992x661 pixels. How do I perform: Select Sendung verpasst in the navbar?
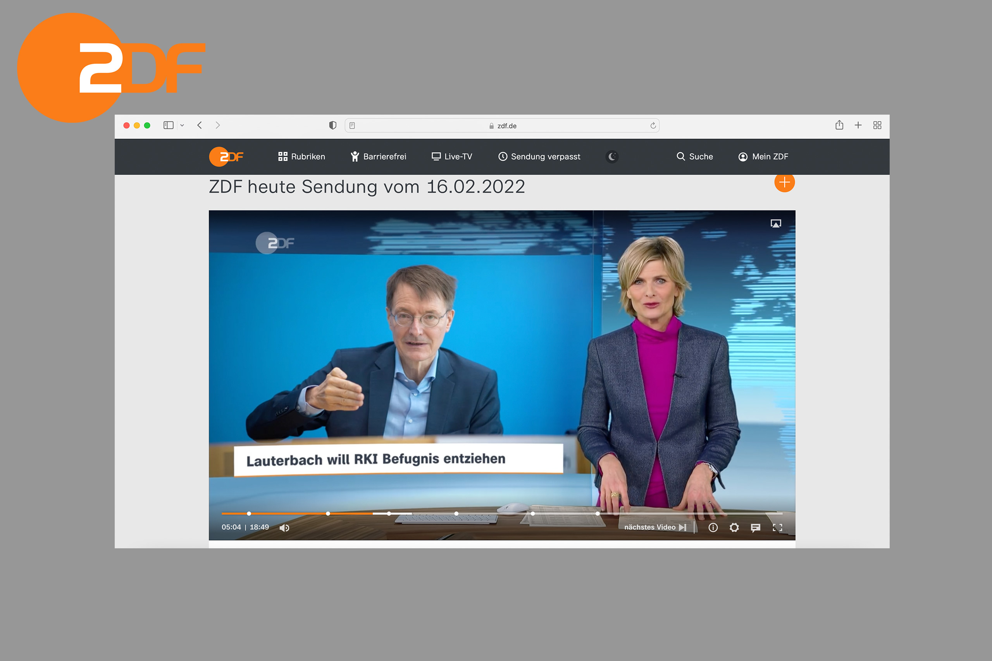point(539,156)
